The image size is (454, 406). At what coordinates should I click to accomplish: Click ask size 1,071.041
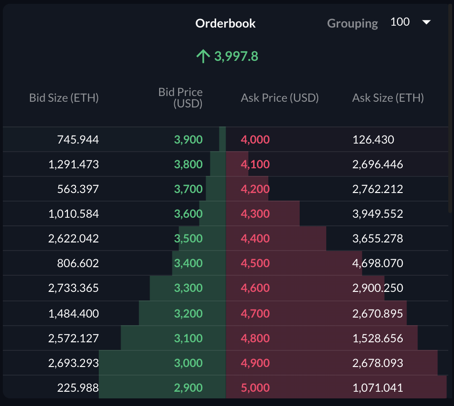click(x=378, y=387)
